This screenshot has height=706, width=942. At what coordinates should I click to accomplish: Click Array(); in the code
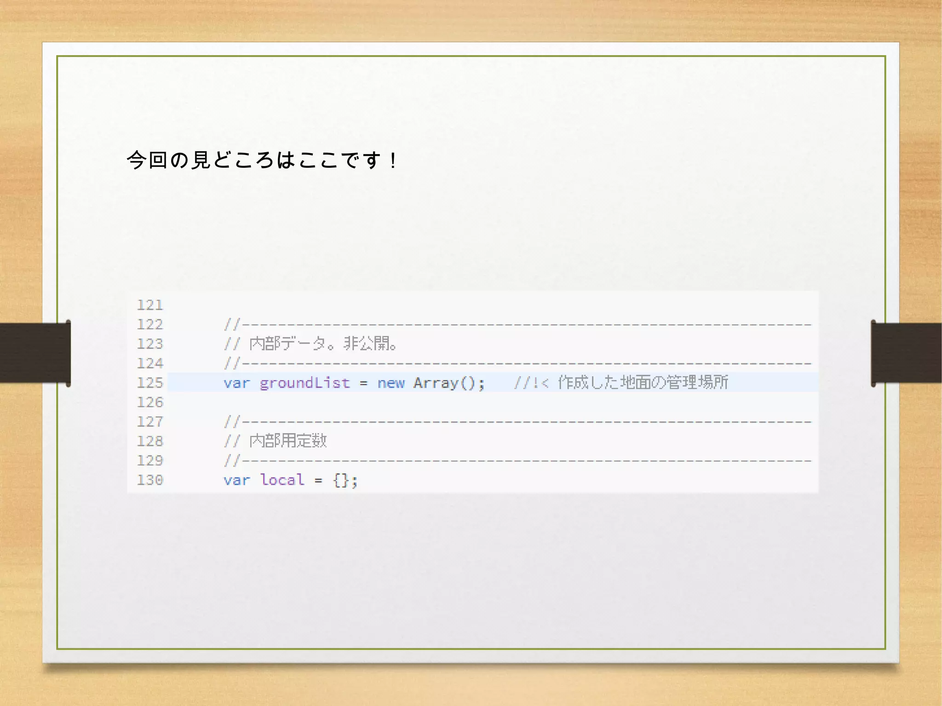pyautogui.click(x=449, y=383)
